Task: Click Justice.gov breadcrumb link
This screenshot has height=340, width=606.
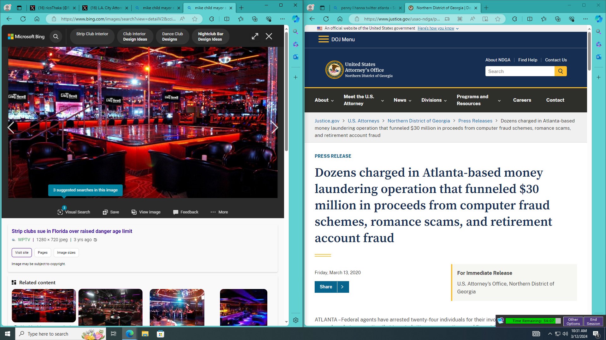Action: (x=327, y=121)
